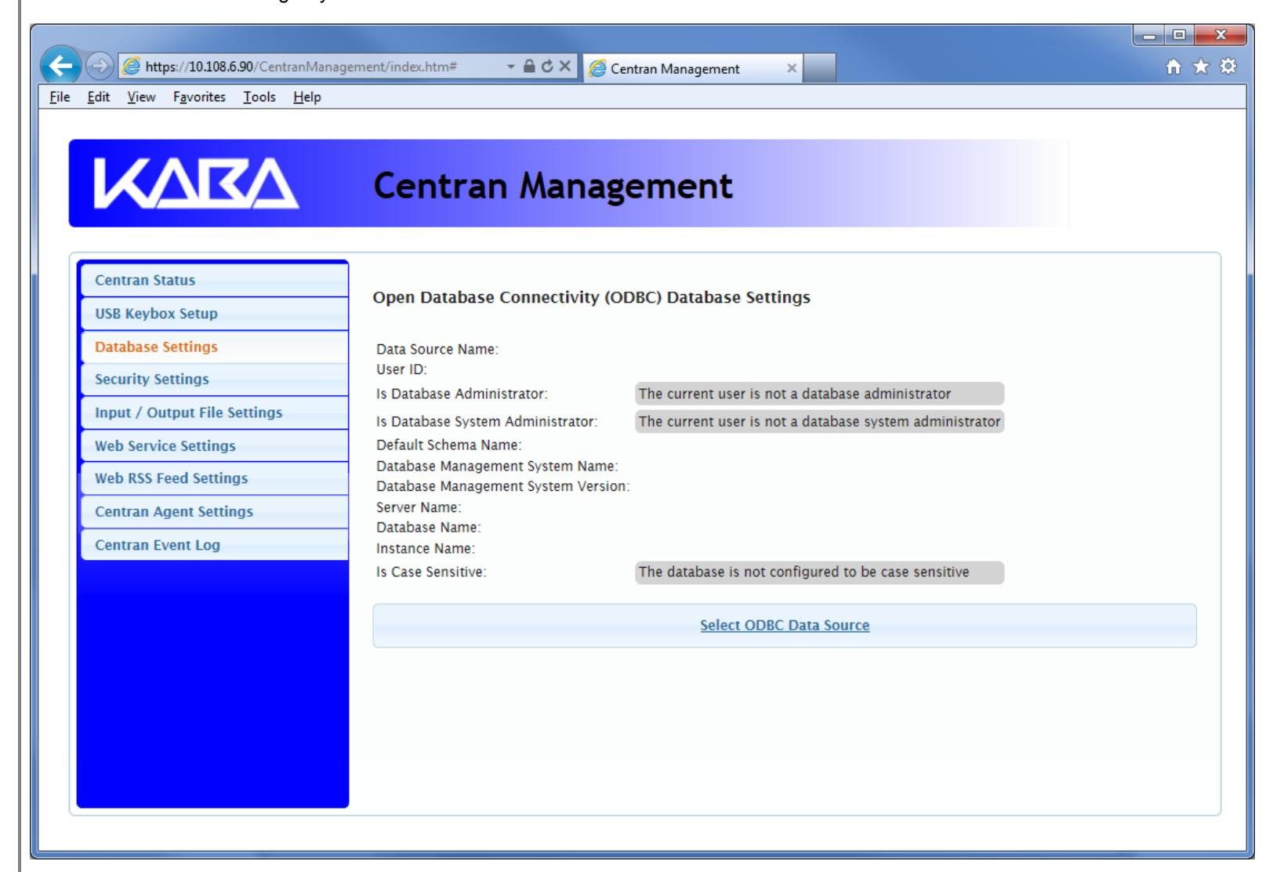Click the case sensitive status field
1273x872 pixels.
coord(819,572)
